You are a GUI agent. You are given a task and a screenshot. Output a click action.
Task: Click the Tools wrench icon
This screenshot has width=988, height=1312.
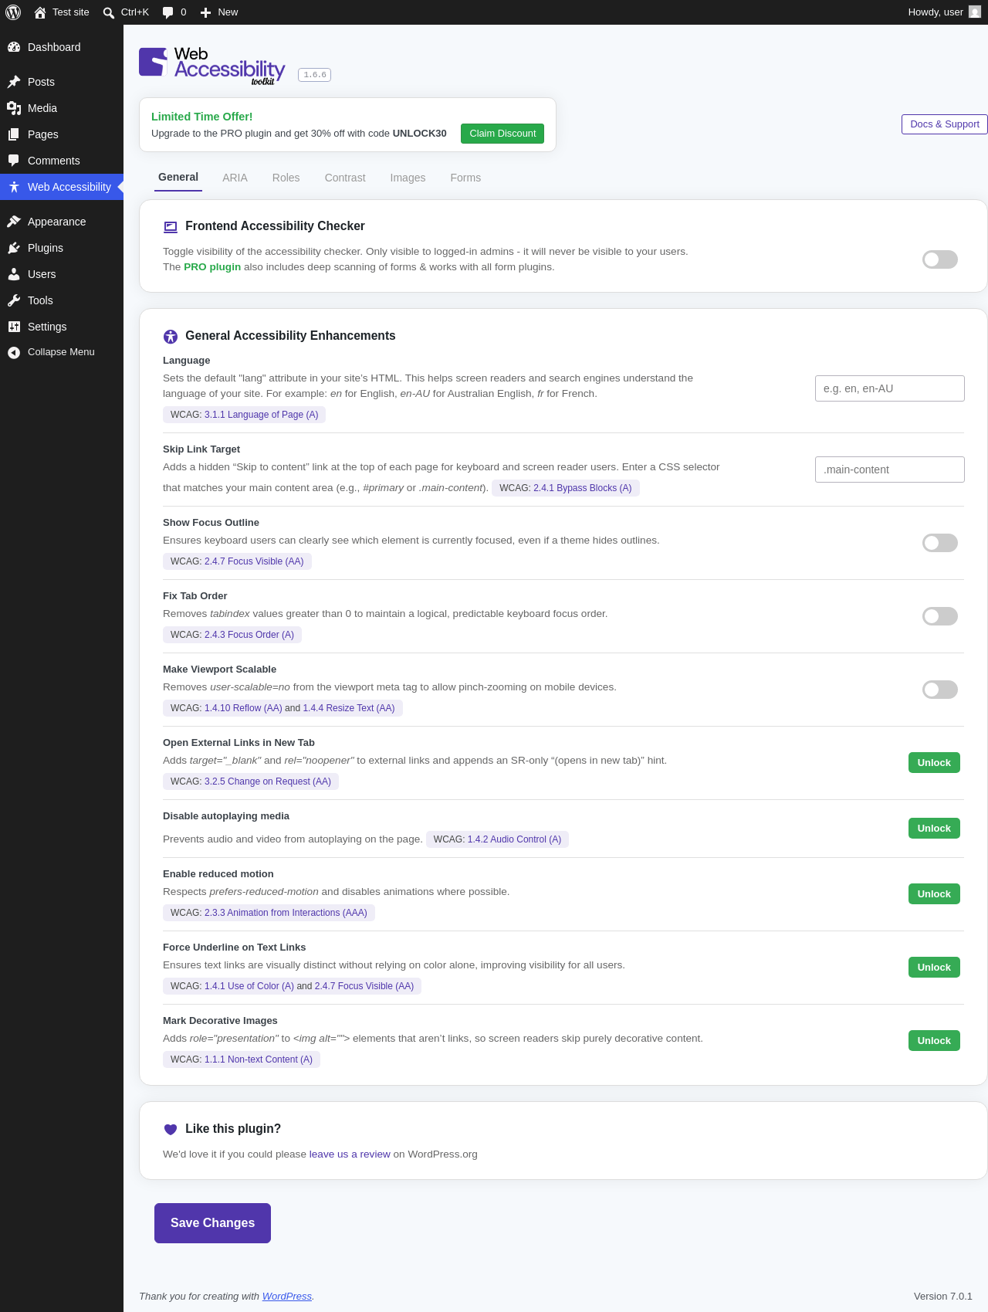pyautogui.click(x=14, y=300)
